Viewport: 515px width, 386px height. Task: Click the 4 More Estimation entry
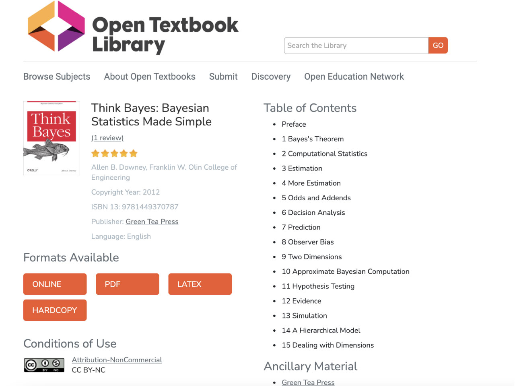click(311, 183)
